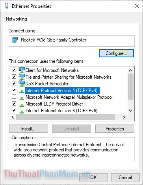Uncheck Client for Microsoft Networks checkbox
The height and width of the screenshot is (185, 143).
(14, 70)
